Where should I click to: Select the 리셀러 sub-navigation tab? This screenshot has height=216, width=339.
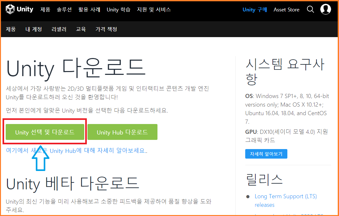[x=59, y=29]
